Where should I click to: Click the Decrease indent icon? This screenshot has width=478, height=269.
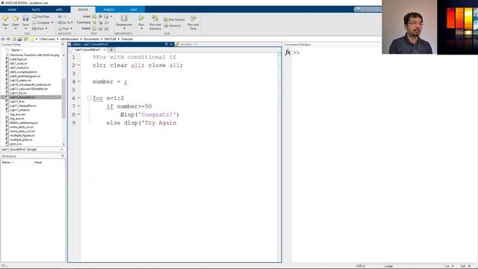coord(106,28)
